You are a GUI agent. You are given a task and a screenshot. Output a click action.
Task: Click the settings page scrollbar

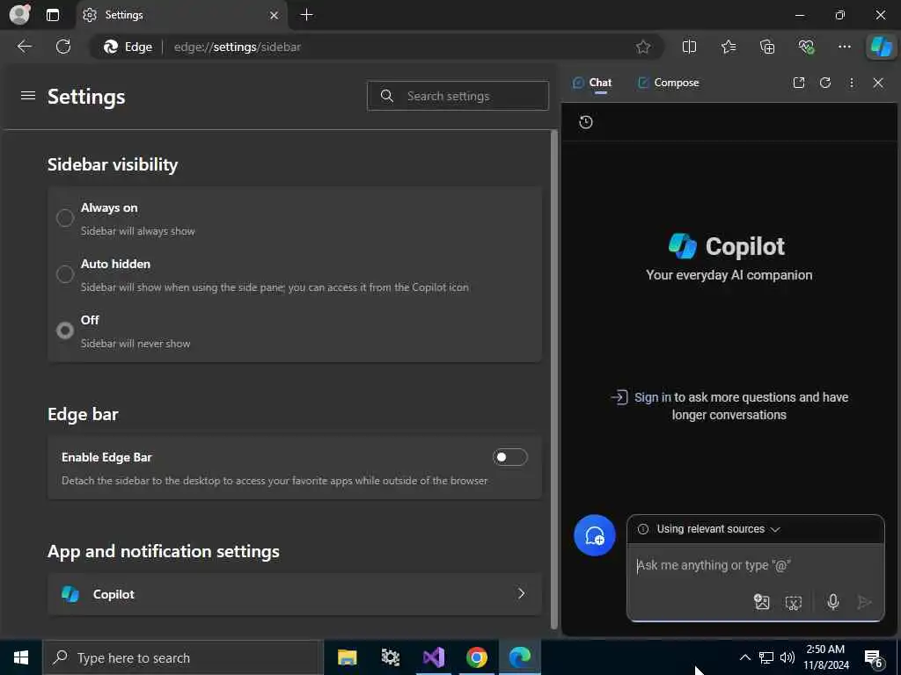pos(554,379)
